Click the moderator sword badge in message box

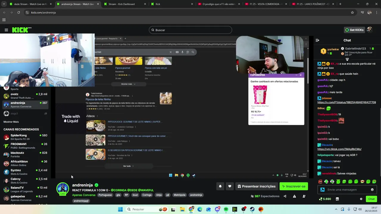pyautogui.click(x=322, y=190)
